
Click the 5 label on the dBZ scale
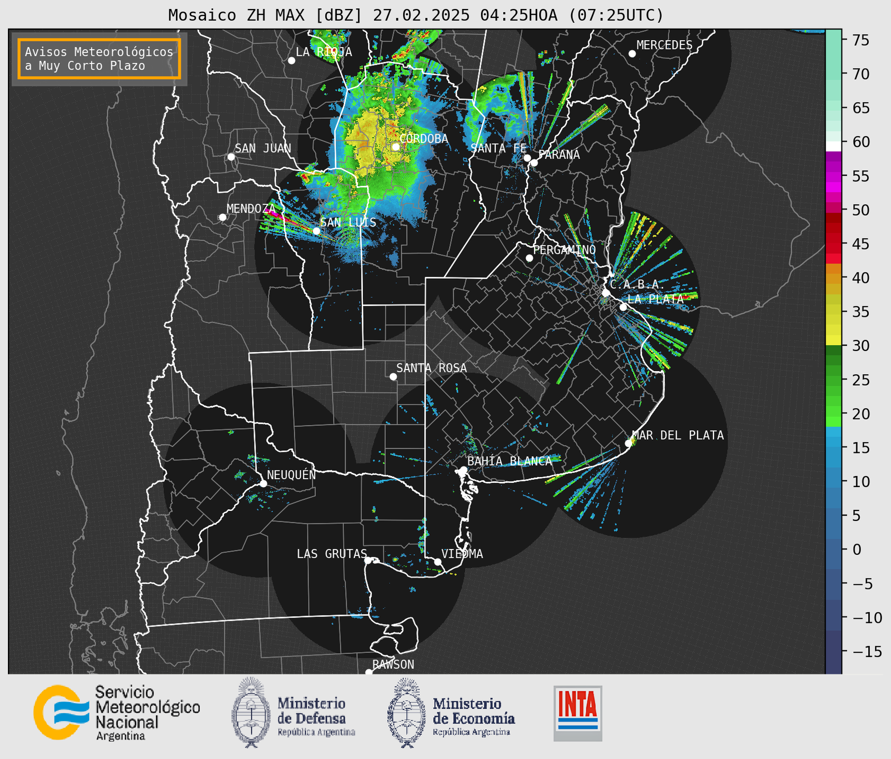point(857,516)
